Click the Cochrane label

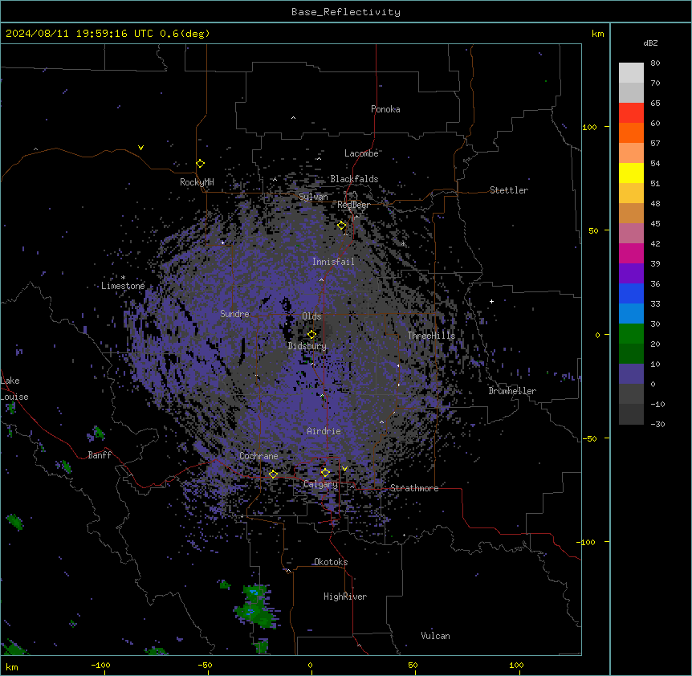(x=258, y=456)
